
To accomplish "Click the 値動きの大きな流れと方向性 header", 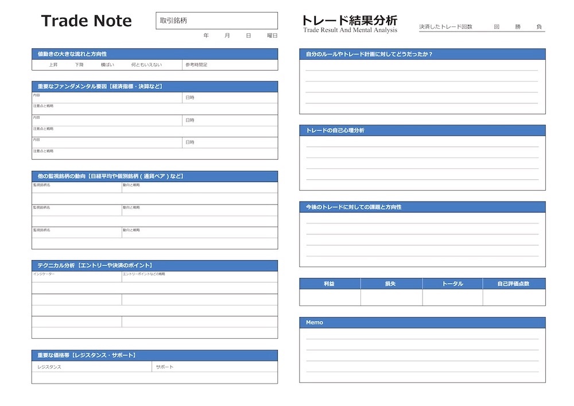I will tap(155, 54).
